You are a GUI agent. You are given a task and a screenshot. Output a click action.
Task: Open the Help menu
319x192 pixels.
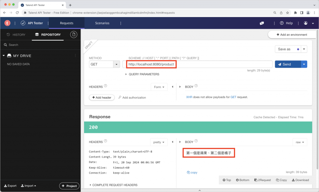[286, 23]
